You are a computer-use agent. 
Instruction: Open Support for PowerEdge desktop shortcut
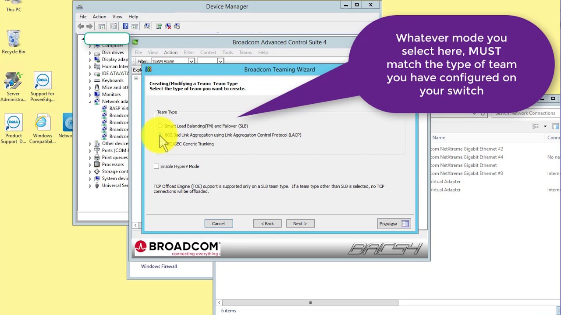pos(43,87)
